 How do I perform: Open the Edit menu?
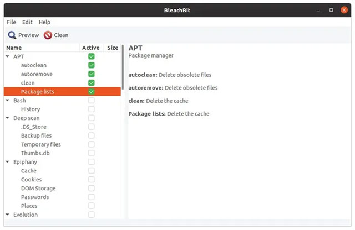tap(27, 22)
